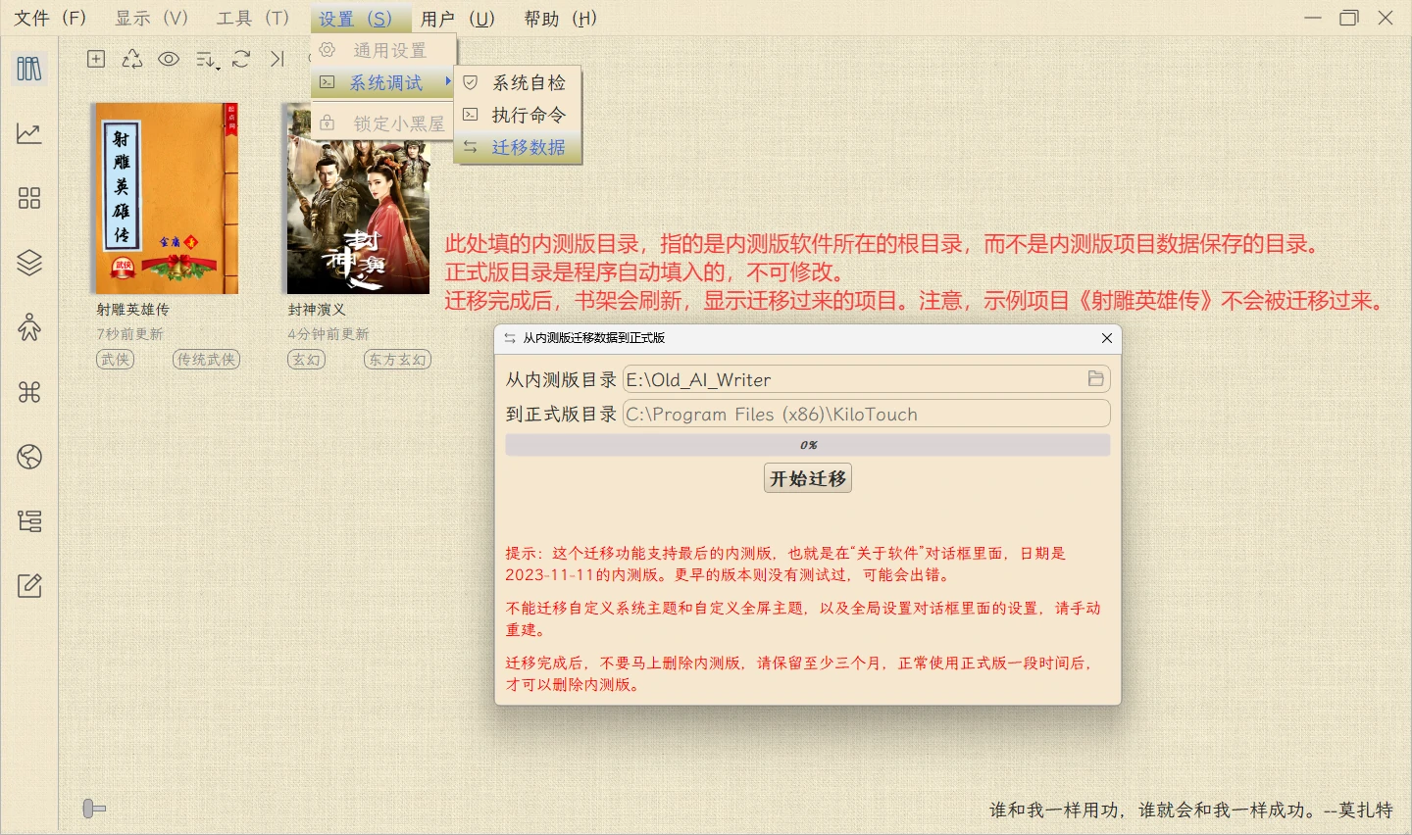This screenshot has width=1412, height=835.
Task: Click the recycle bin toolbar icon
Action: click(132, 59)
